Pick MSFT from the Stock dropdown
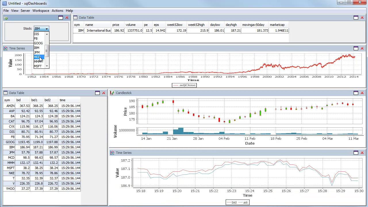This screenshot has height=207, width=368. coord(38,66)
